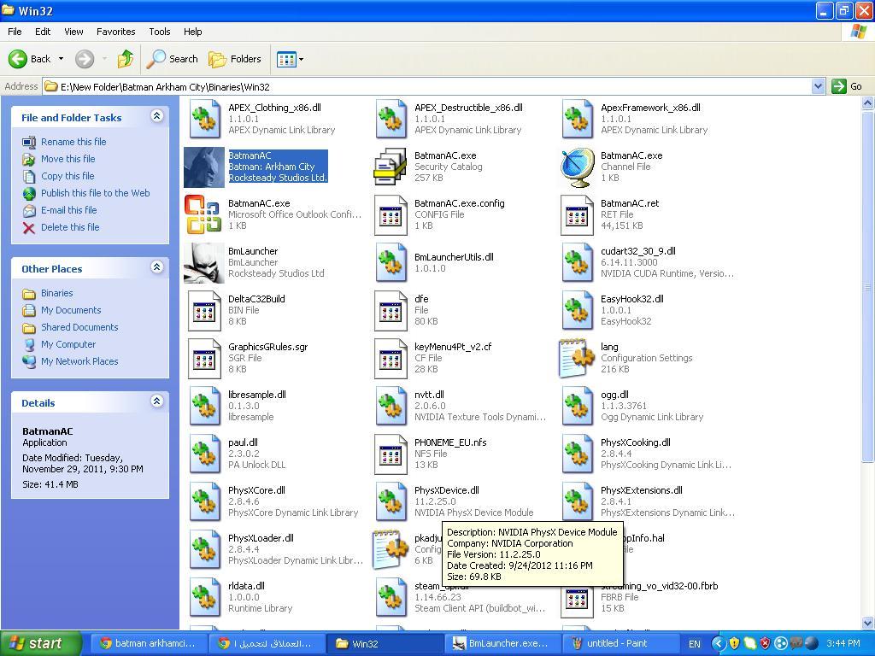This screenshot has width=875, height=656.
Task: Select the dfe file icon
Action: pyautogui.click(x=390, y=310)
